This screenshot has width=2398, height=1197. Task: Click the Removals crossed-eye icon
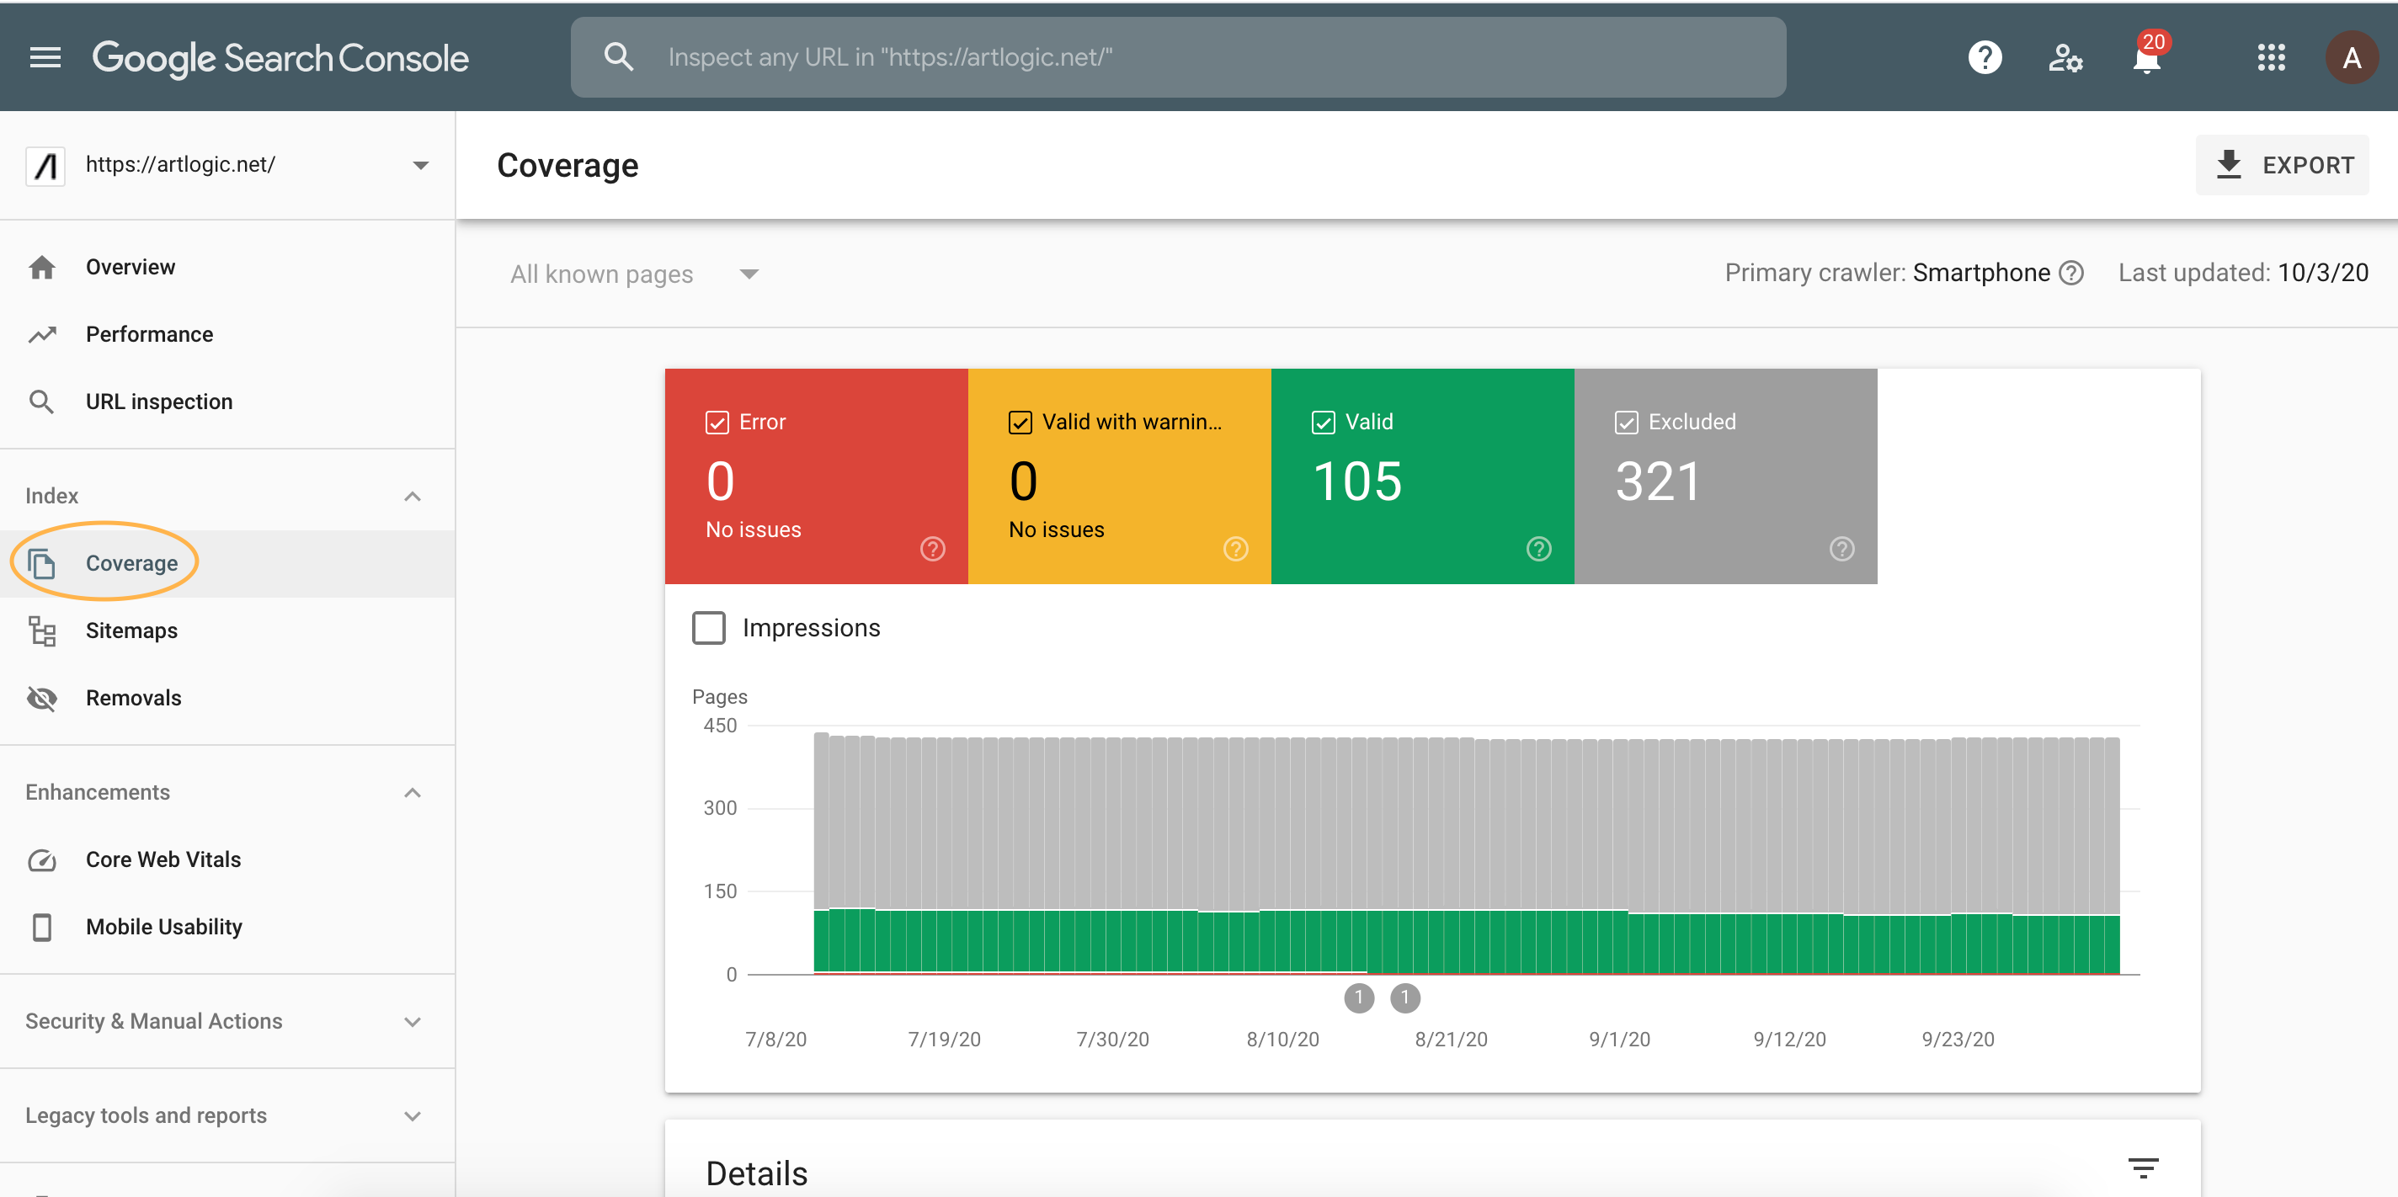42,698
